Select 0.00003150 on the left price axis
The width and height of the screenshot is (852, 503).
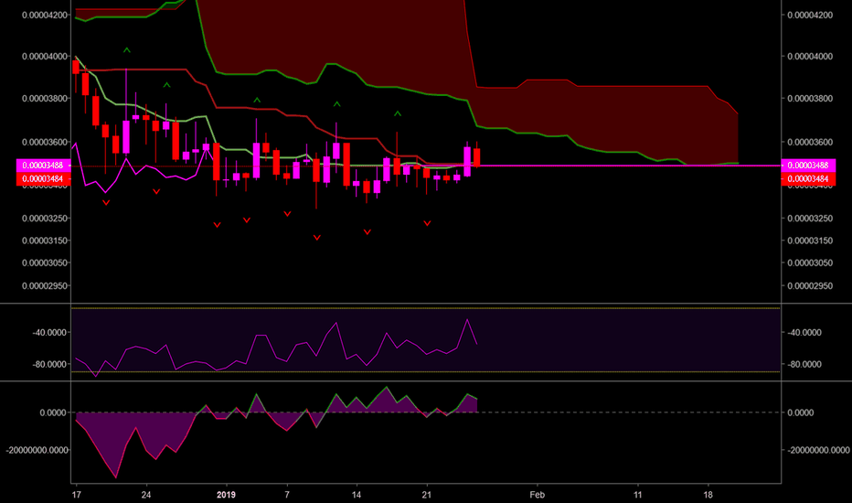pyautogui.click(x=45, y=241)
